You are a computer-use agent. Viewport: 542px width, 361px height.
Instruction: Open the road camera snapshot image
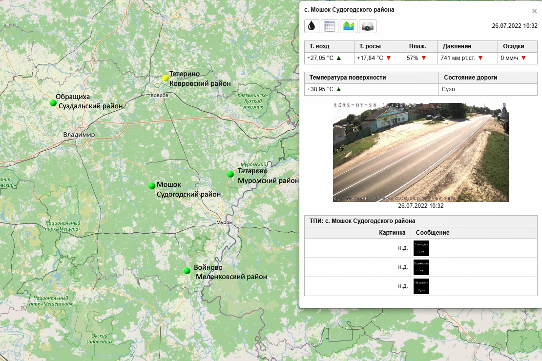[x=420, y=152]
